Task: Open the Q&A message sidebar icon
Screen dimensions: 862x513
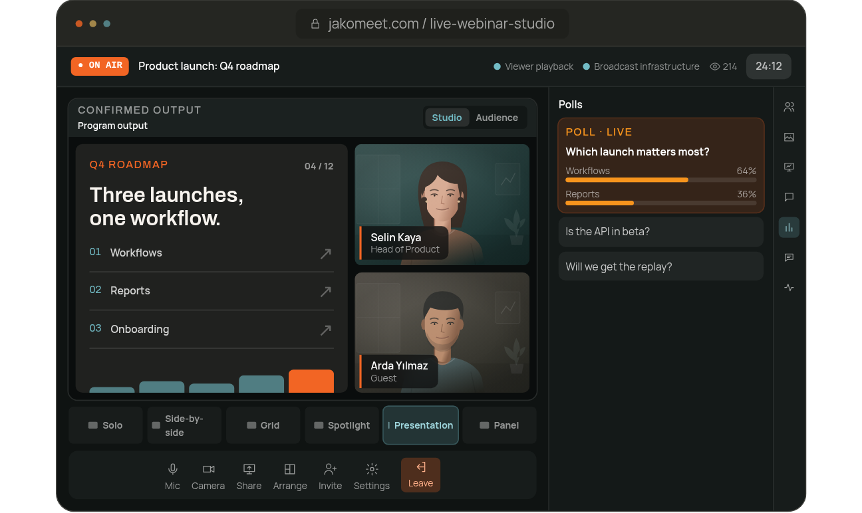Action: pyautogui.click(x=789, y=258)
